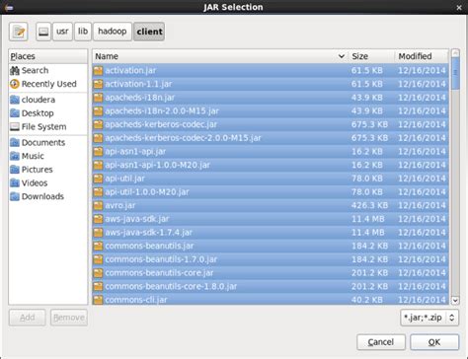Open the *.jar;*.zip file filter dropdown
This screenshot has height=359, width=468.
[x=429, y=318]
